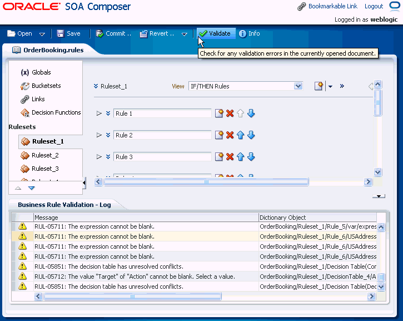This screenshot has width=403, height=321.
Task: Click the double chevron overflow icon
Action: pos(342,86)
